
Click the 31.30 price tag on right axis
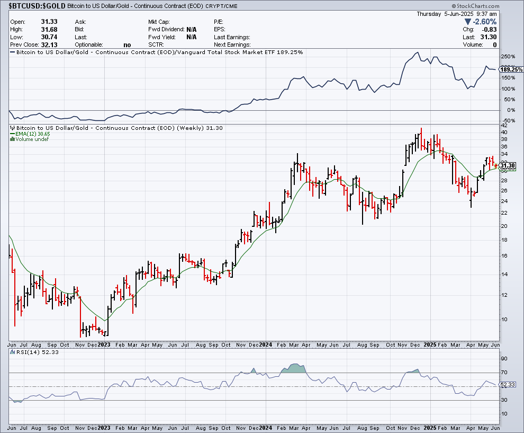coord(508,166)
